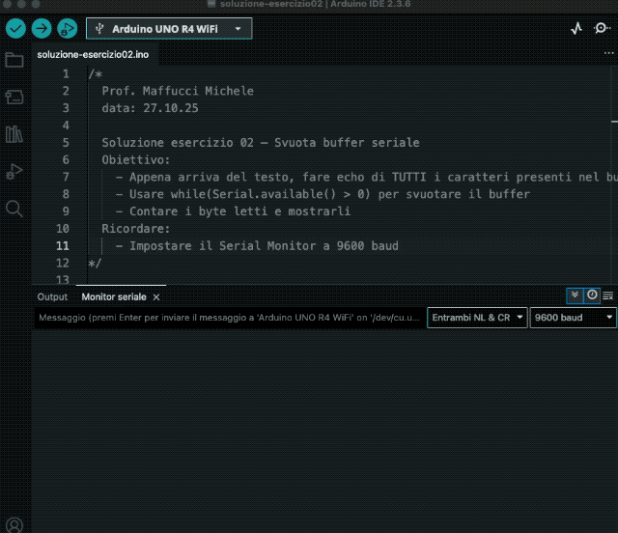Open the Boards Manager sidebar panel
618x533 pixels.
[x=14, y=98]
